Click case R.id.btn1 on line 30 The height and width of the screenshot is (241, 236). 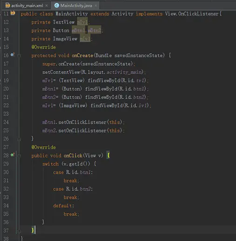point(73,173)
